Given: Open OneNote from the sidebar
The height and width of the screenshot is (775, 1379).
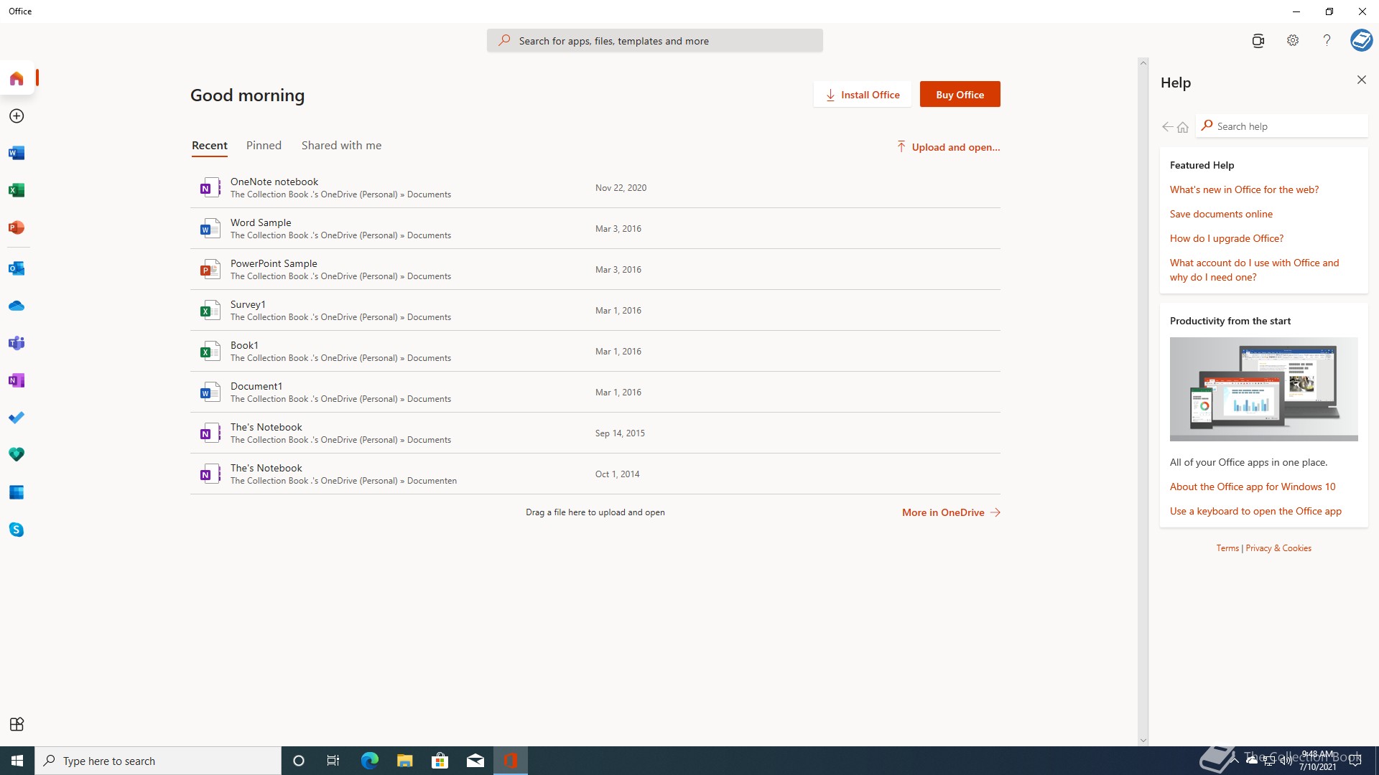Looking at the screenshot, I should coord(17,380).
